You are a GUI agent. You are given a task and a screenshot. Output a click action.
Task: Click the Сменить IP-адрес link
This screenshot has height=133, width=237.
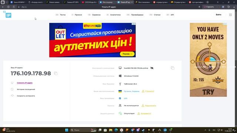tap(25, 83)
